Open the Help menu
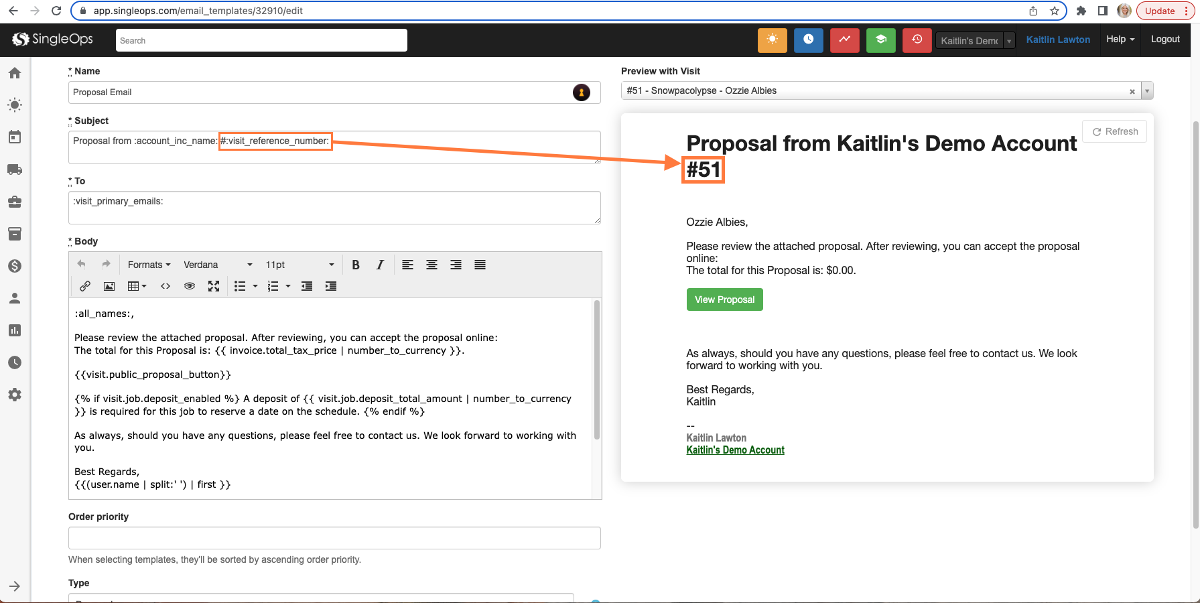 pos(1120,40)
